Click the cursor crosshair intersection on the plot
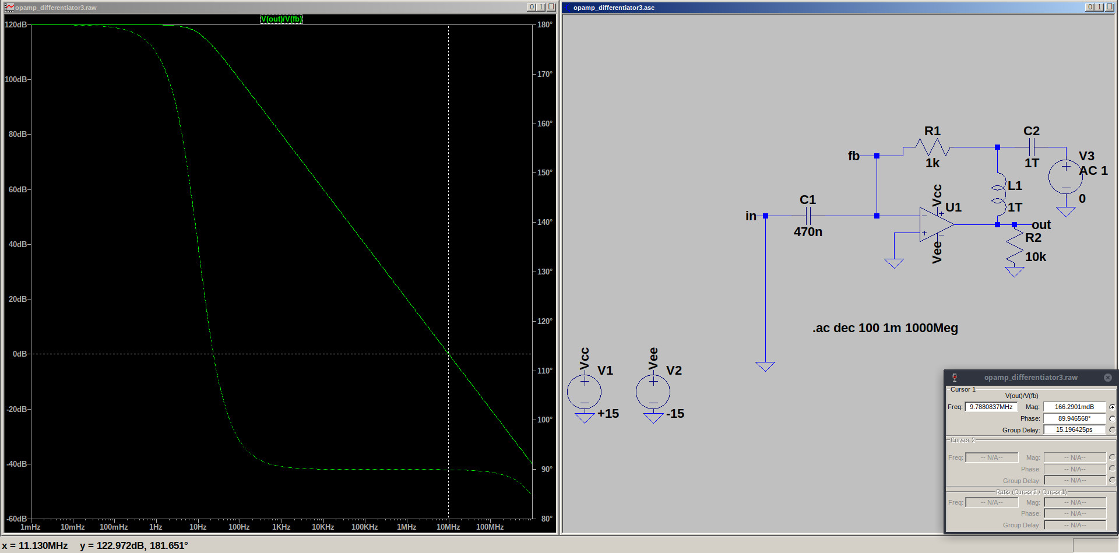The width and height of the screenshot is (1119, 553). (448, 354)
